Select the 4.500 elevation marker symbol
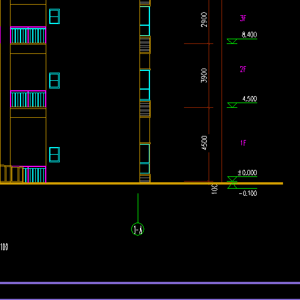Screen dimensions: 300x300 [x=232, y=105]
